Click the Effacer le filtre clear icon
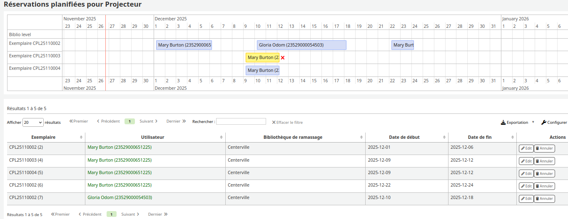This screenshot has width=568, height=219. 274,123
